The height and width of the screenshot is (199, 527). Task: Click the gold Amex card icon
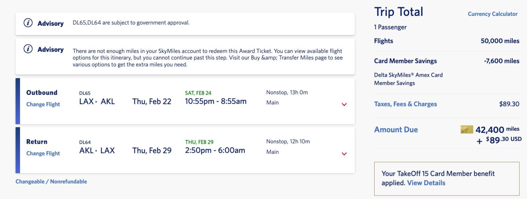[x=467, y=130]
